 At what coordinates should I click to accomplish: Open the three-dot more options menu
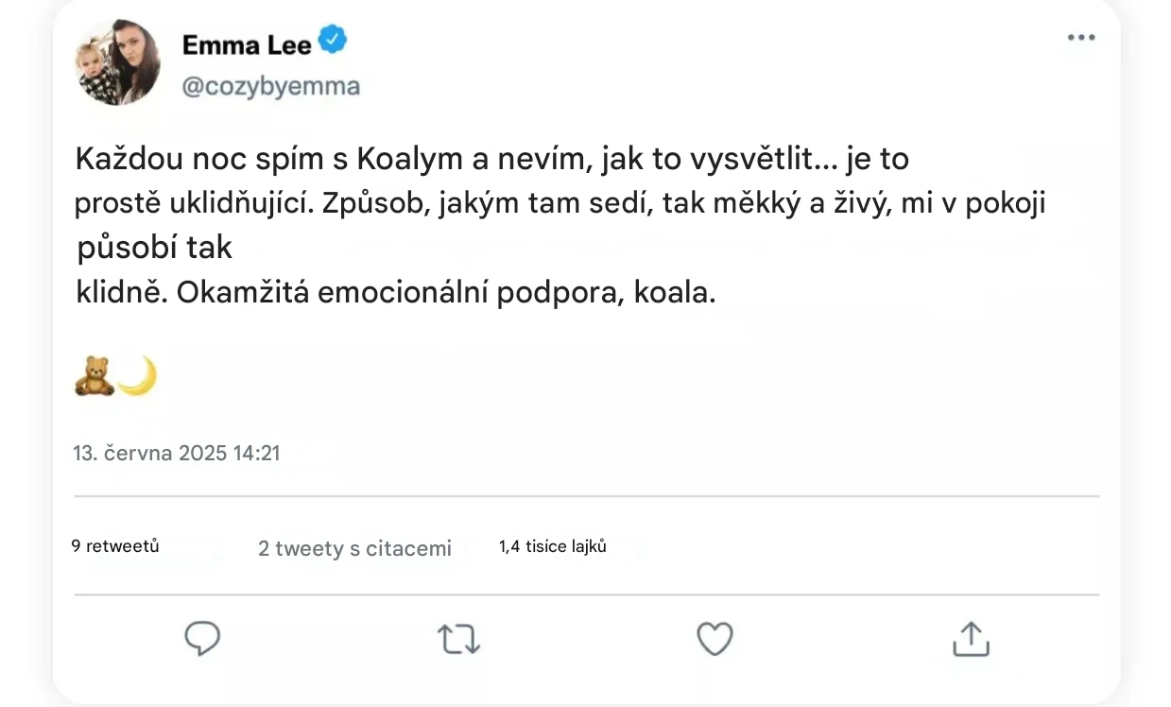click(1080, 38)
